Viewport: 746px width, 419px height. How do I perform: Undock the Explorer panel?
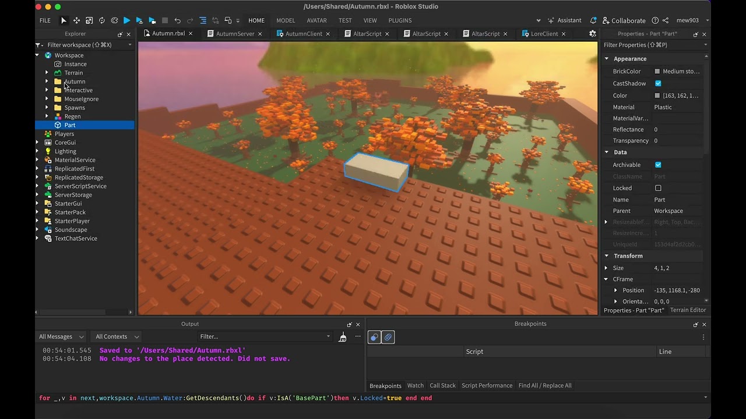click(x=120, y=34)
